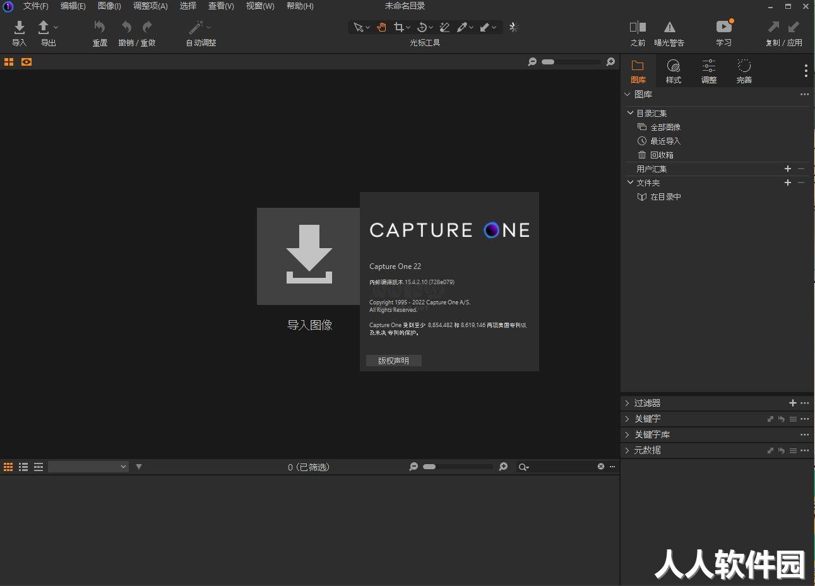The width and height of the screenshot is (815, 586).
Task: Add a filter using the Filters plus icon
Action: (x=793, y=403)
